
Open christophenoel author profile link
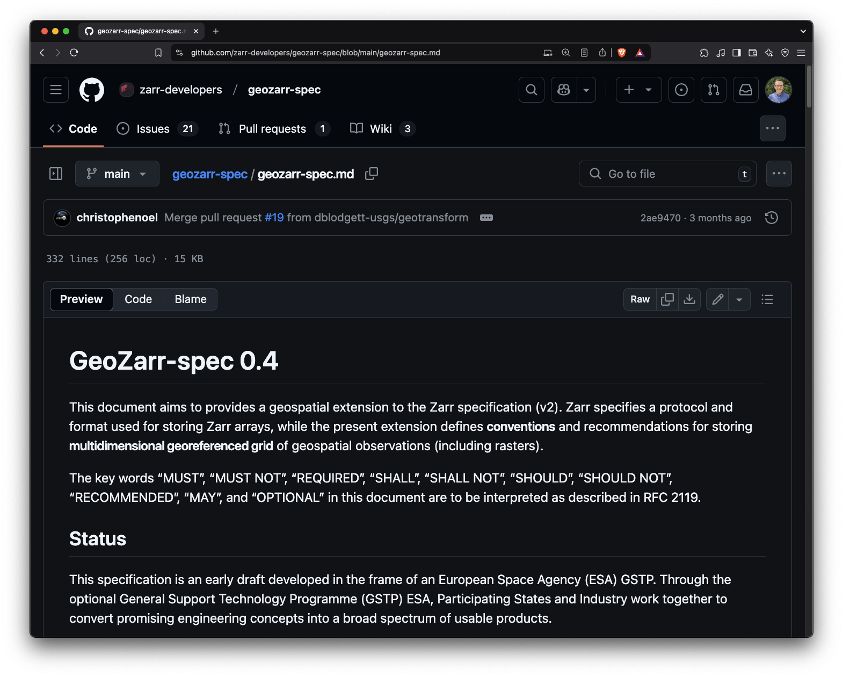[x=117, y=218]
